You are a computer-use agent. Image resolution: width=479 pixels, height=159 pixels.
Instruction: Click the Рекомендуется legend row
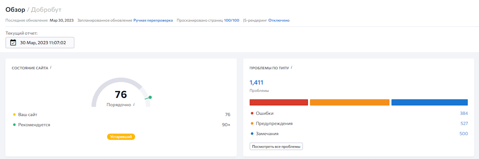coord(121,125)
